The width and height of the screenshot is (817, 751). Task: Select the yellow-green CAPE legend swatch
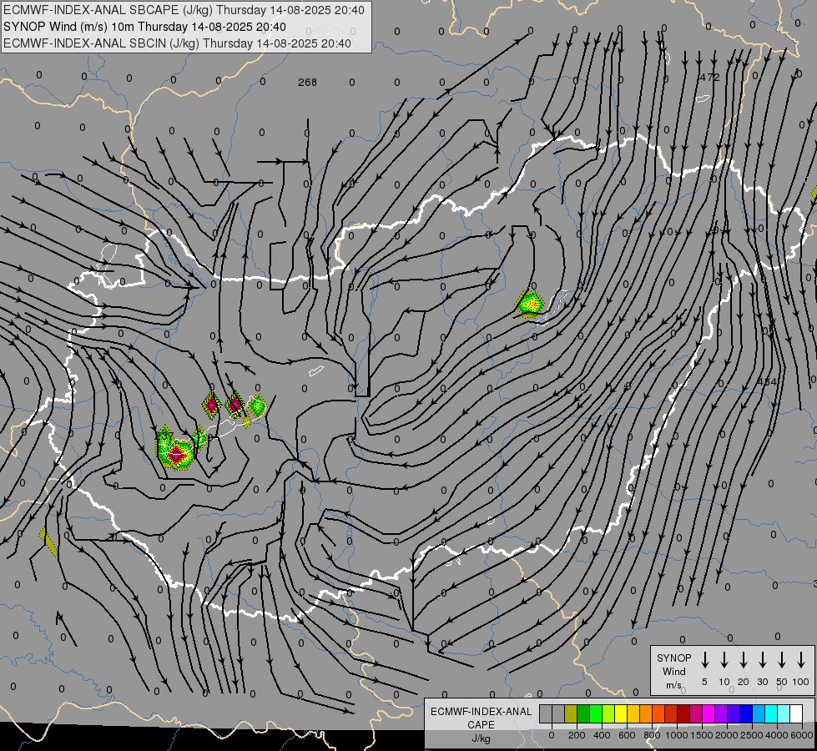(x=608, y=714)
